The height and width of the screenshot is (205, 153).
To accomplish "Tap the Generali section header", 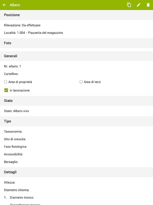I will [11, 56].
